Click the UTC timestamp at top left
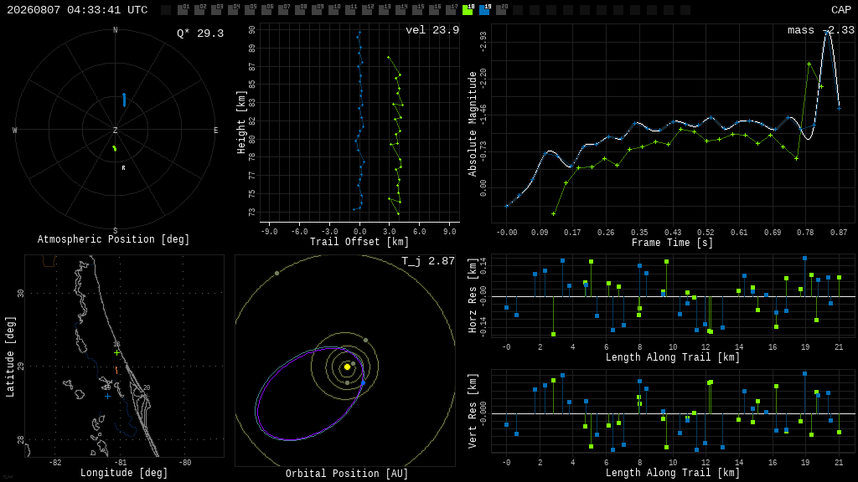Screen dimensions: 858x482 77,10
